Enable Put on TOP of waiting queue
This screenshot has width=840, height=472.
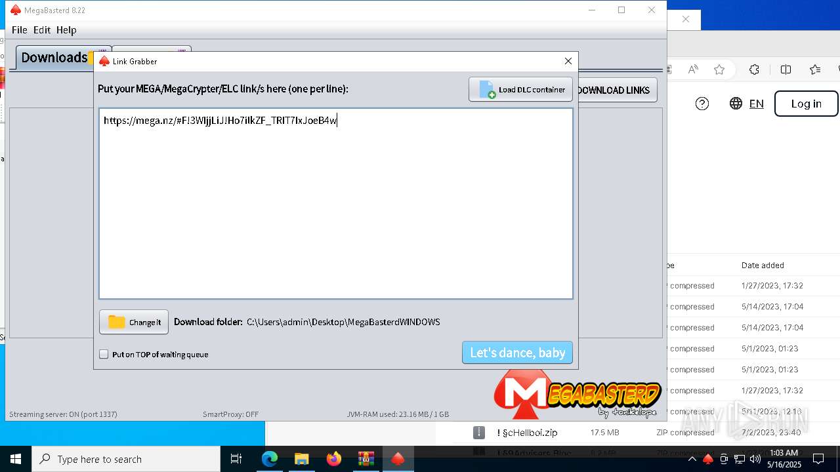tap(104, 354)
